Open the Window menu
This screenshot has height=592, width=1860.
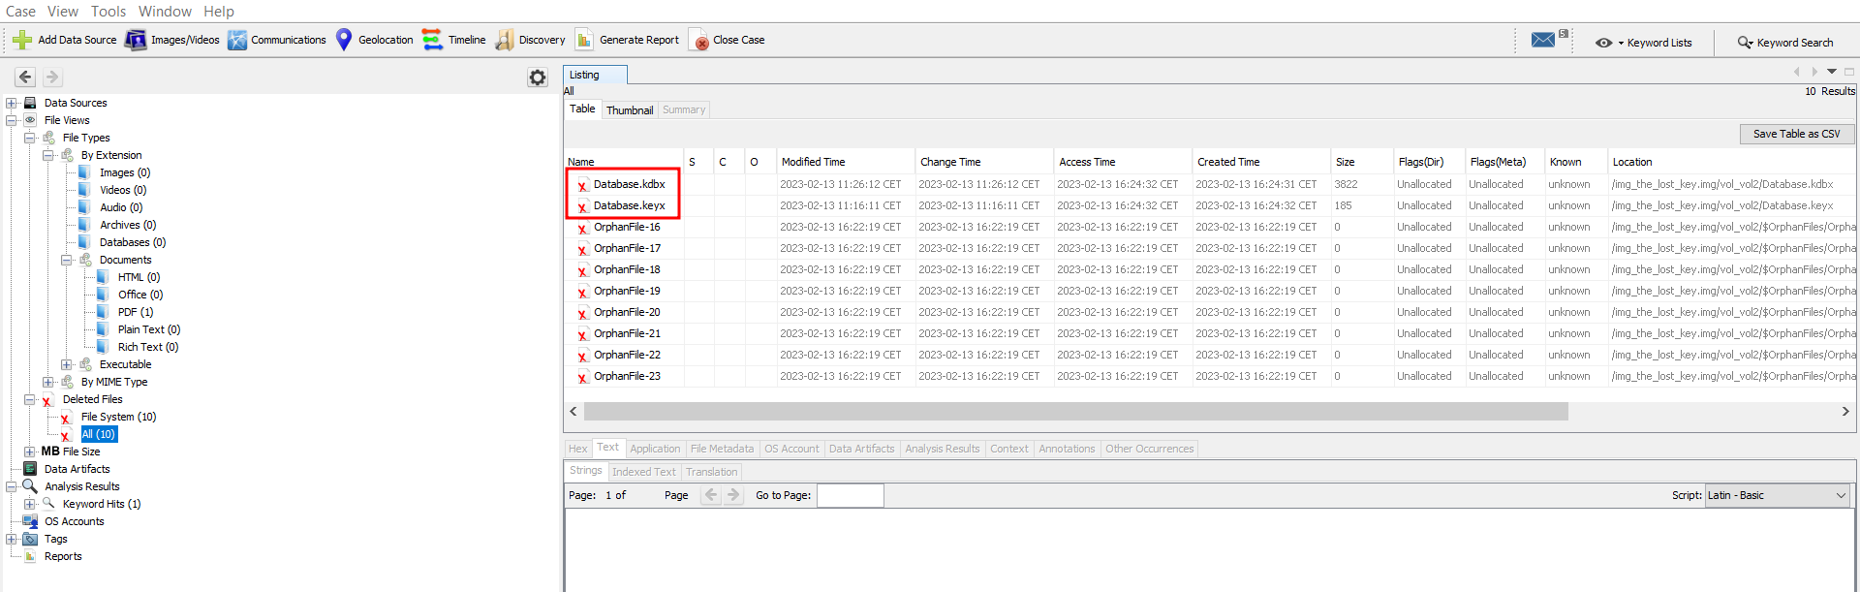point(165,12)
